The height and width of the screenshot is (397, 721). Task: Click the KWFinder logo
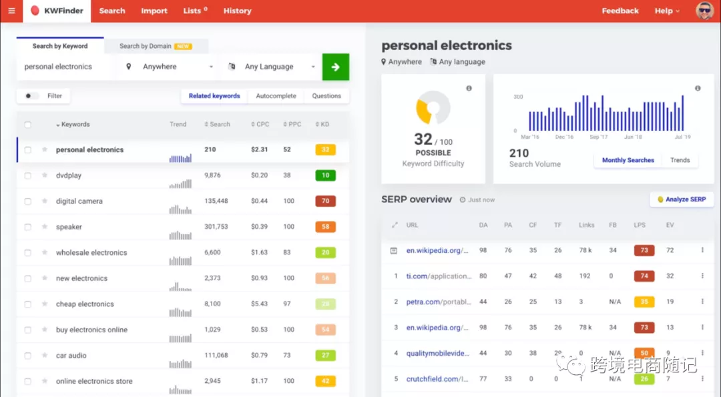pos(57,11)
